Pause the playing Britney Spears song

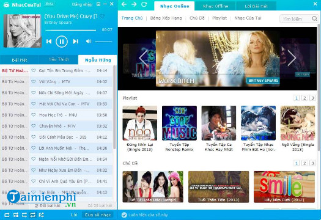(61, 42)
